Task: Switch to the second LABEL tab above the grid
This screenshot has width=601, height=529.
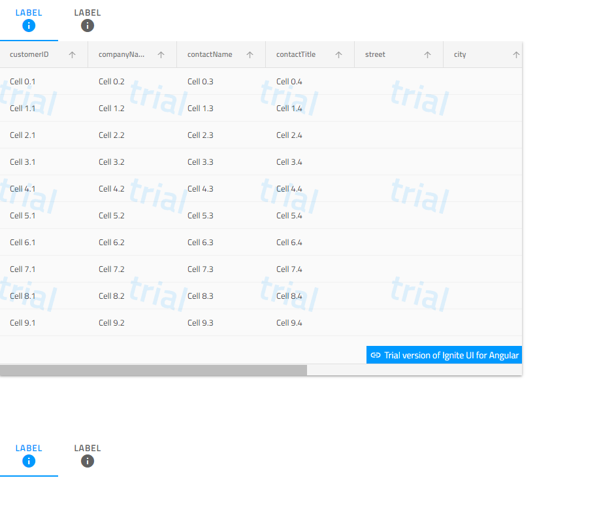Action: 88,20
